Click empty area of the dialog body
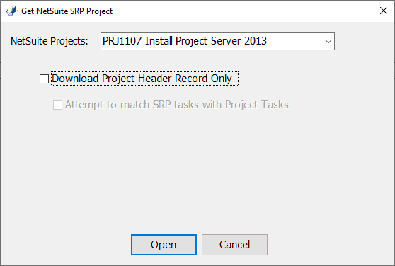This screenshot has width=395, height=266. tap(197, 171)
